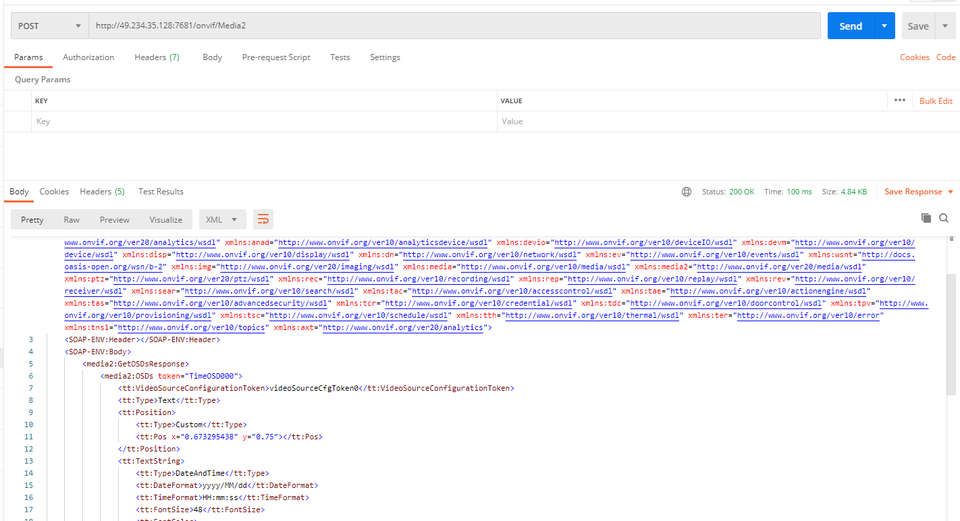Toggle line wrap in the response viewer
This screenshot has height=521, width=960.
(x=263, y=219)
